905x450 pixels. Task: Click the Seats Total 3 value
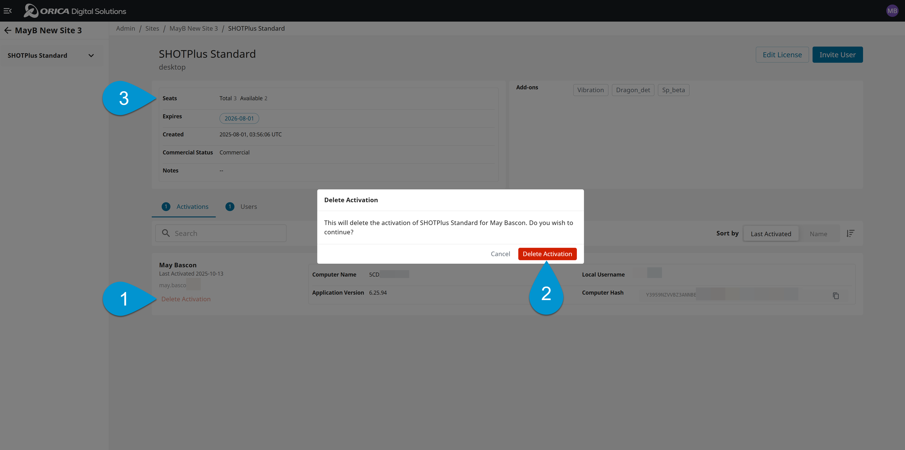[x=228, y=98]
